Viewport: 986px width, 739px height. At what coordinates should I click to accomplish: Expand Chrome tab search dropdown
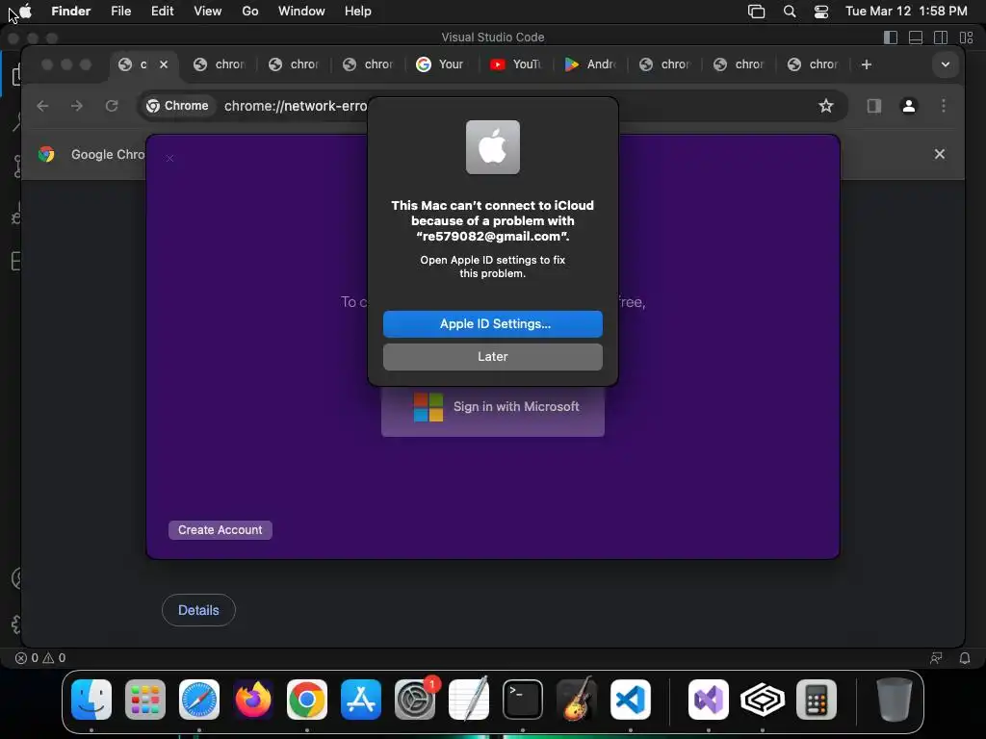point(946,64)
